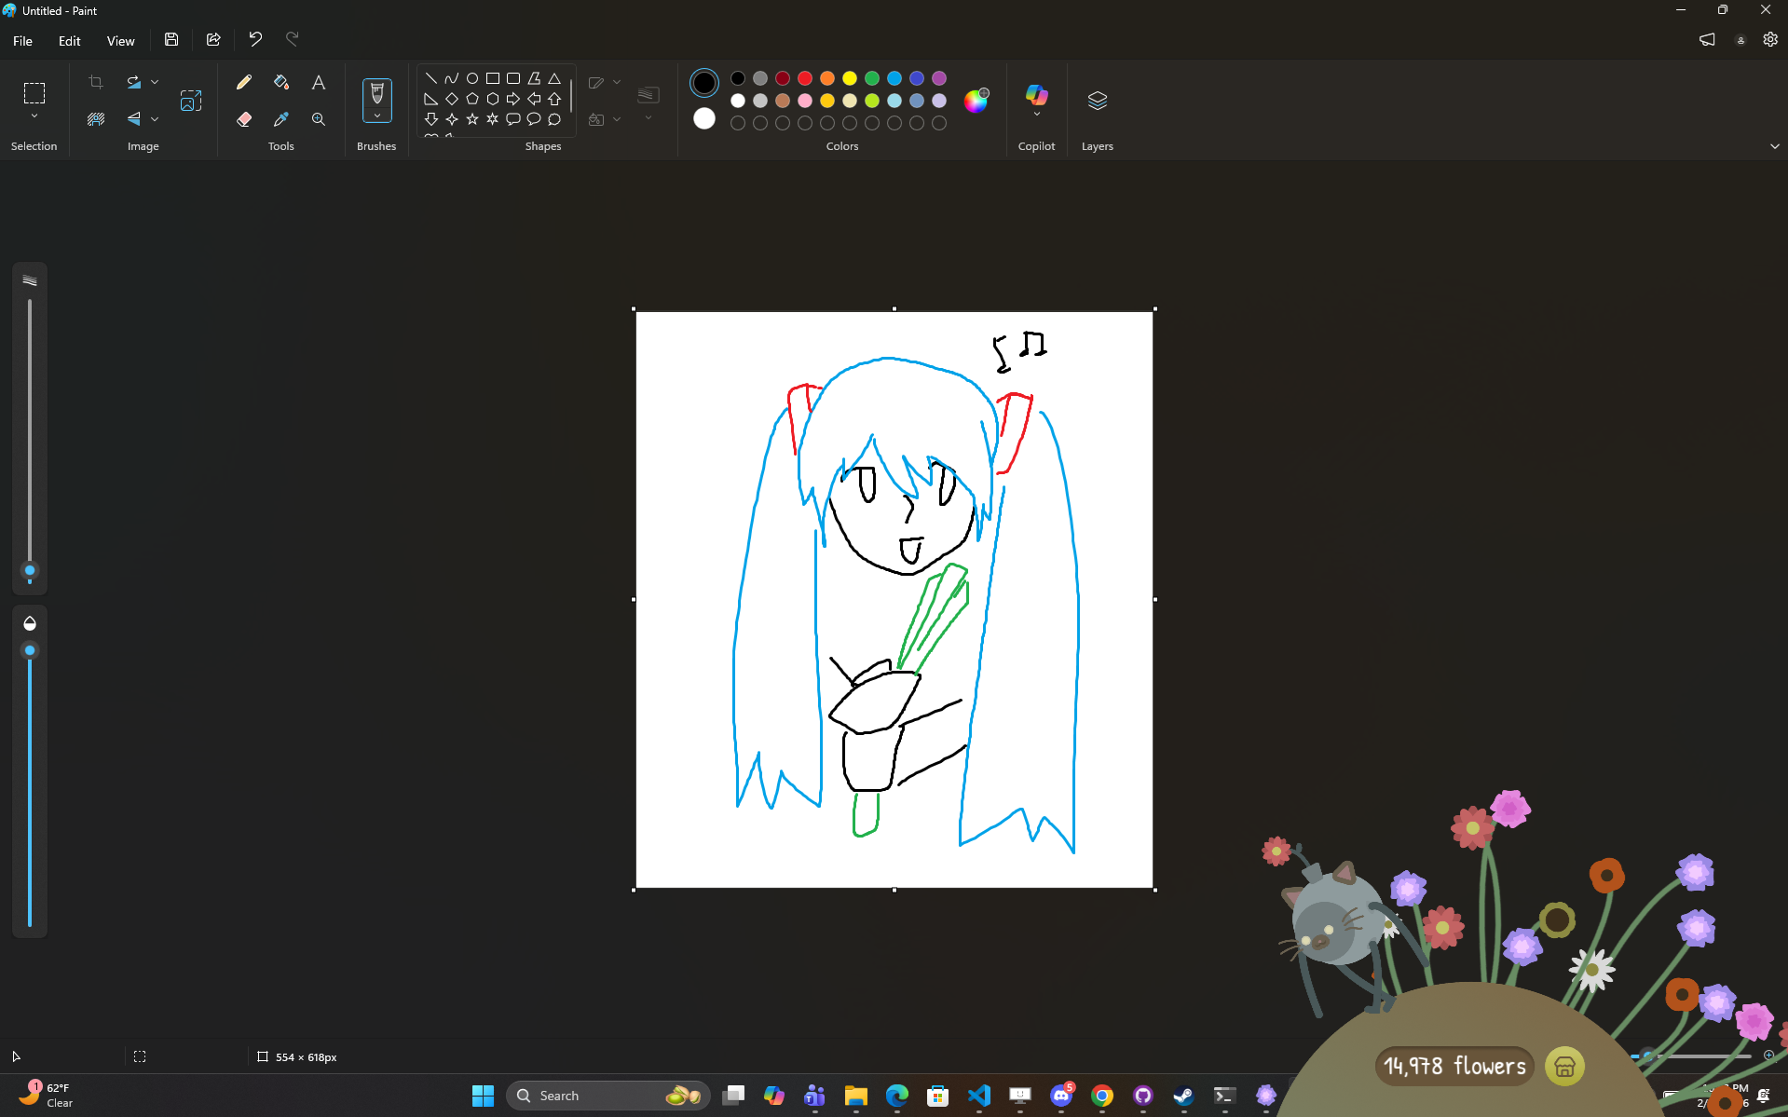Click the Save icon
Screen dimensions: 1788x1117
coord(171,39)
